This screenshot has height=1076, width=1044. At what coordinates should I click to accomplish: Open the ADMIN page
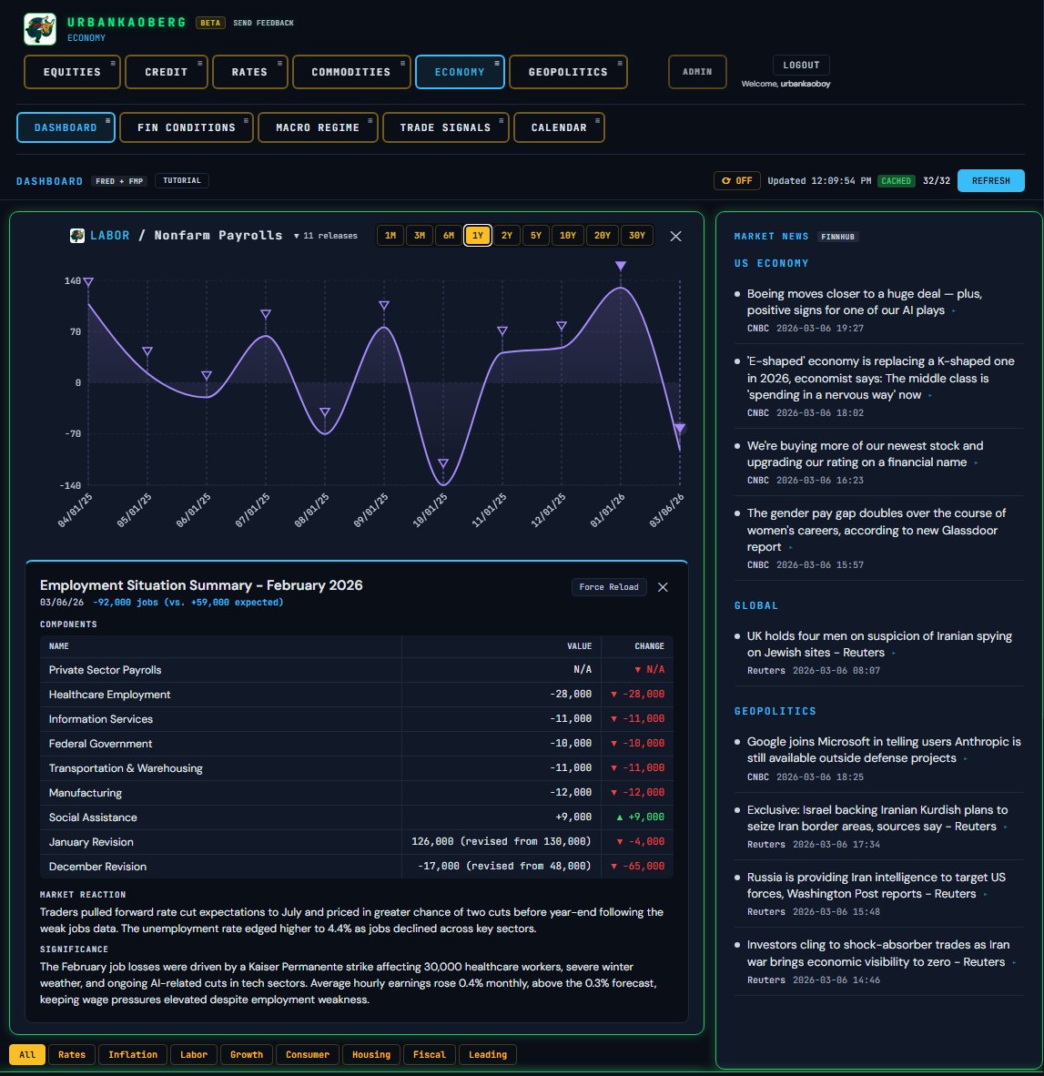(697, 72)
